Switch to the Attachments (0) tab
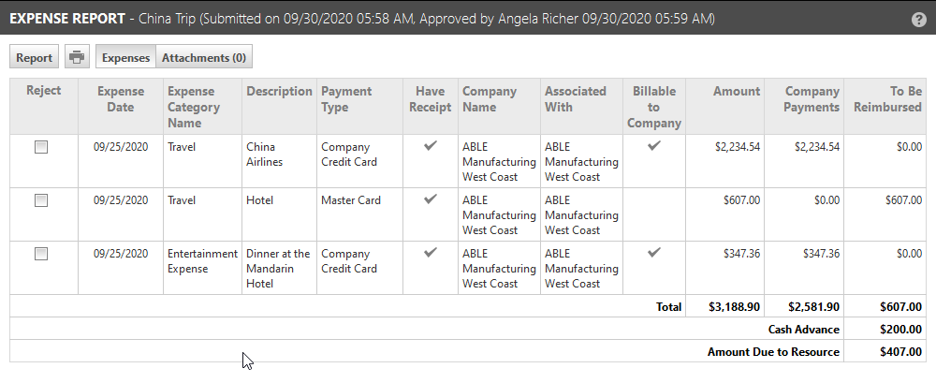The height and width of the screenshot is (383, 936). point(203,57)
